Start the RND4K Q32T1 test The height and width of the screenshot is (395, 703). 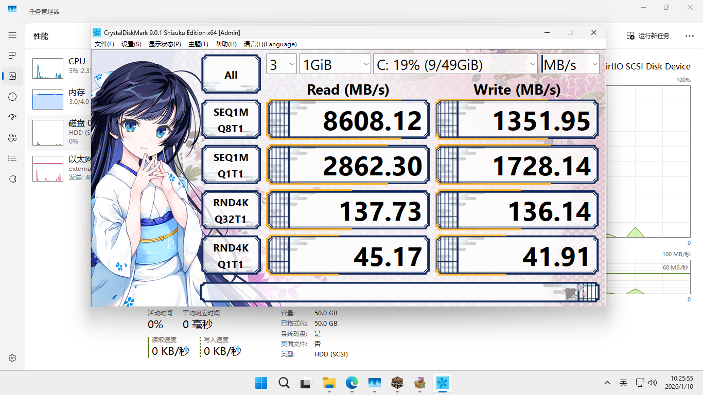click(231, 211)
